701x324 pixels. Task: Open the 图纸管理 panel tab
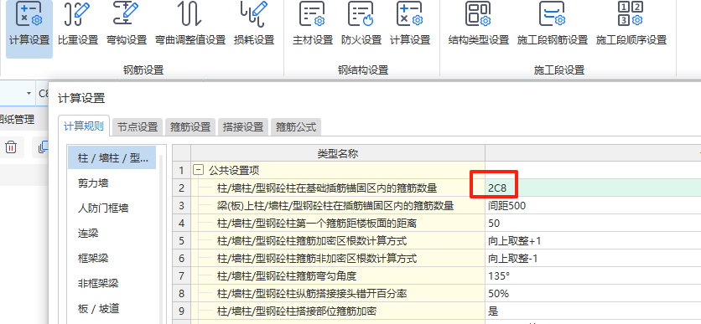coord(17,119)
